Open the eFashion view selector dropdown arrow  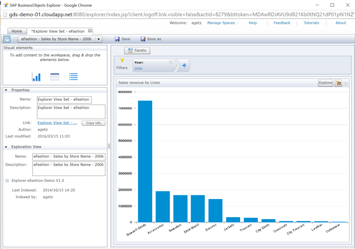(x=99, y=39)
